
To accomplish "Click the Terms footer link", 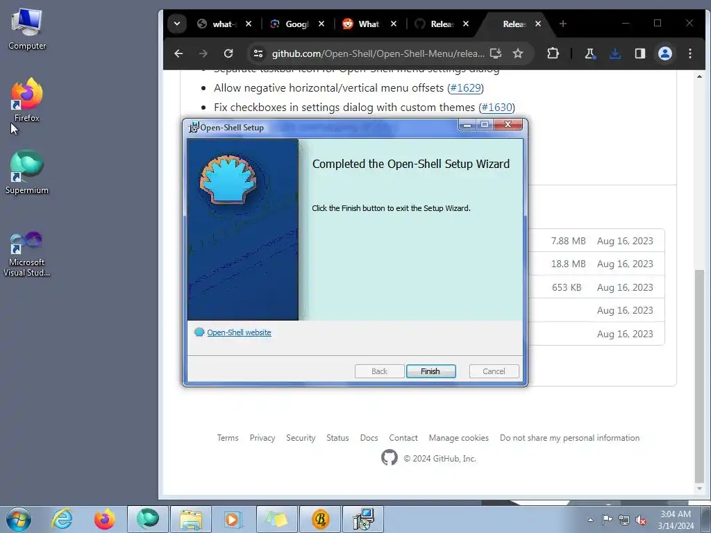I will click(228, 438).
